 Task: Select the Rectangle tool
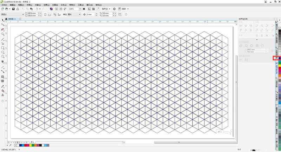click(3, 48)
